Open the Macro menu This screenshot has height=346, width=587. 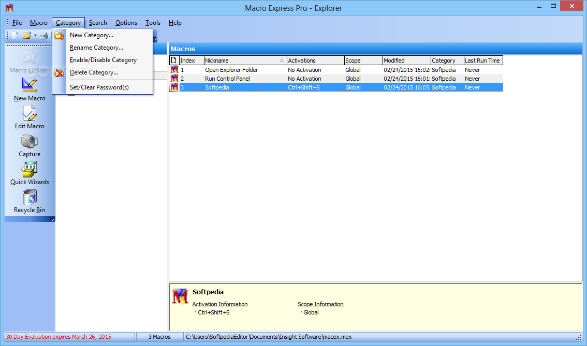coord(38,23)
